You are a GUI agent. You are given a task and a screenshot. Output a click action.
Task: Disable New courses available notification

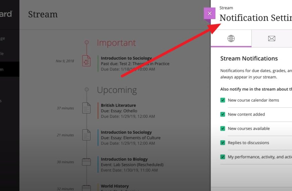[x=223, y=129]
